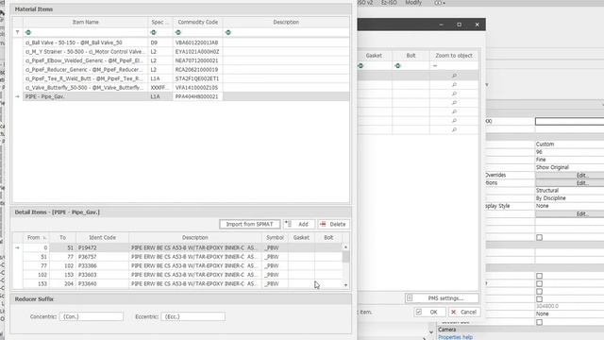Click the Zoom to object column header

[x=454, y=56]
